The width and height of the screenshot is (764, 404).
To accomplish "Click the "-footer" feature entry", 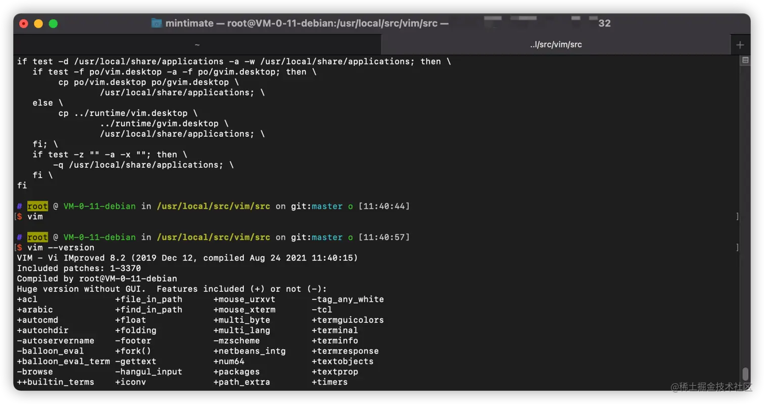I will tap(133, 341).
